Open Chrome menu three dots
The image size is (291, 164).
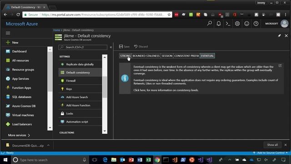coord(286,15)
